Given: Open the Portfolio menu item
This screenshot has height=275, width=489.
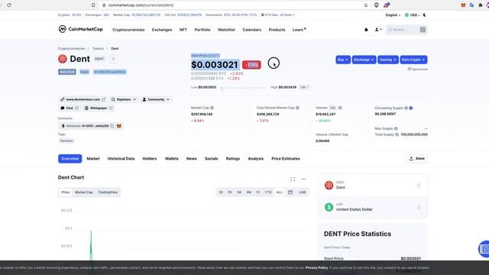Looking at the screenshot, I should pos(202,30).
